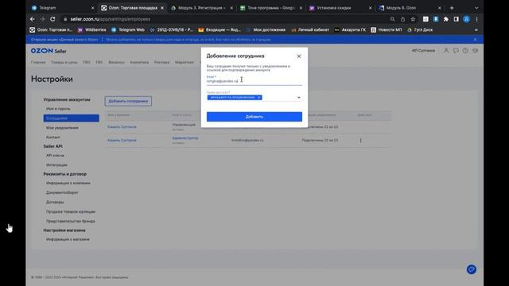This screenshot has height=286, width=509.
Task: Open Wildberries bookmark
Action: coord(92,30)
